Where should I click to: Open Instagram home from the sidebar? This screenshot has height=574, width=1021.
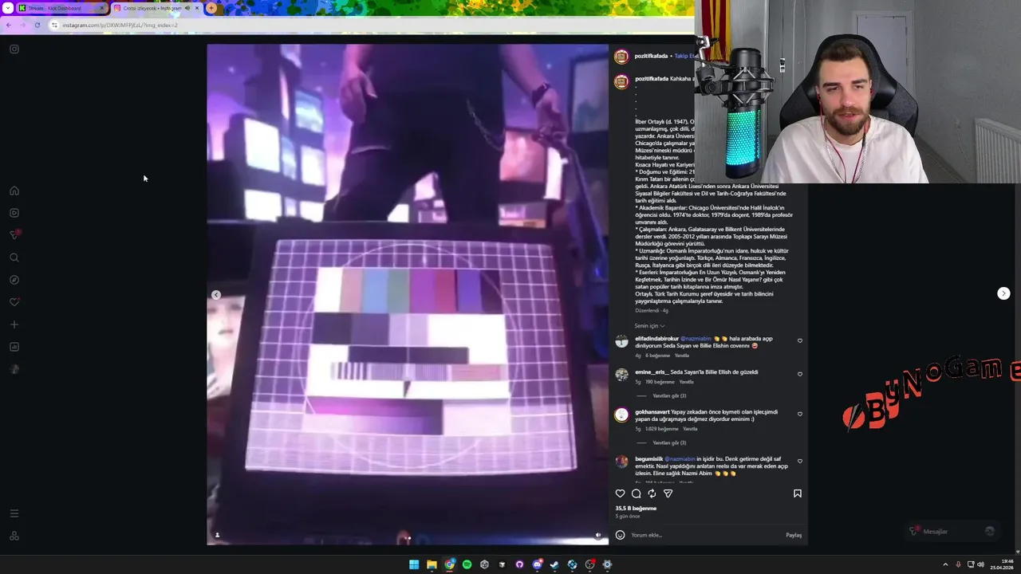point(14,191)
